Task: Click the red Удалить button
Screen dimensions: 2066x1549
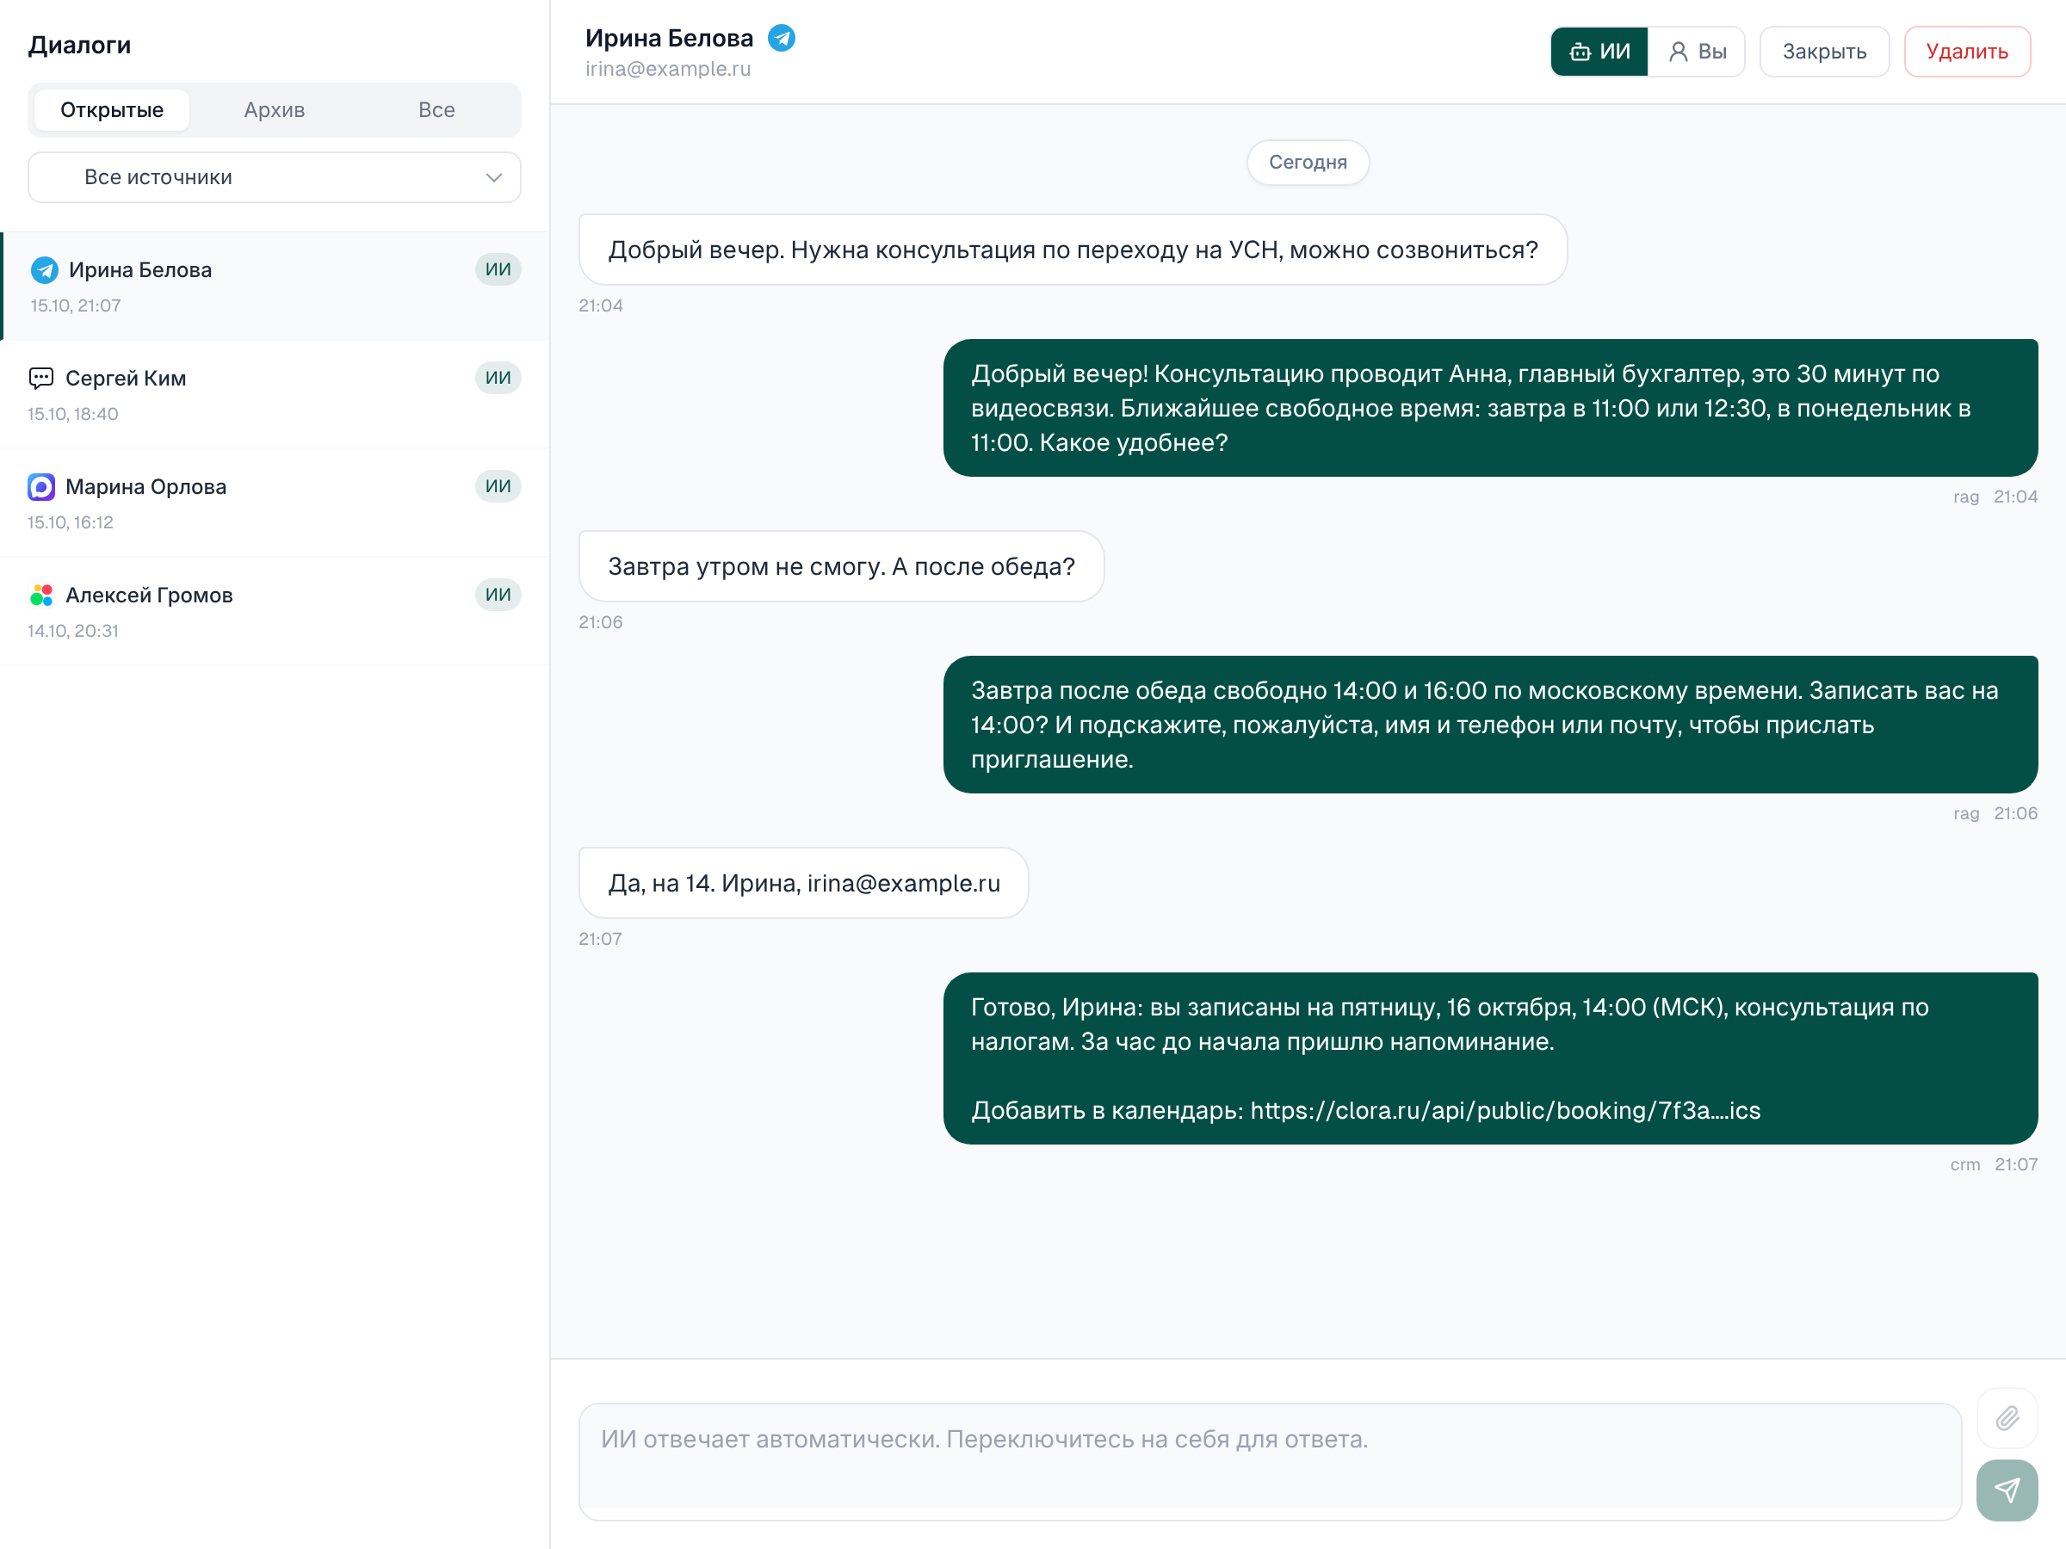Action: coord(1966,52)
